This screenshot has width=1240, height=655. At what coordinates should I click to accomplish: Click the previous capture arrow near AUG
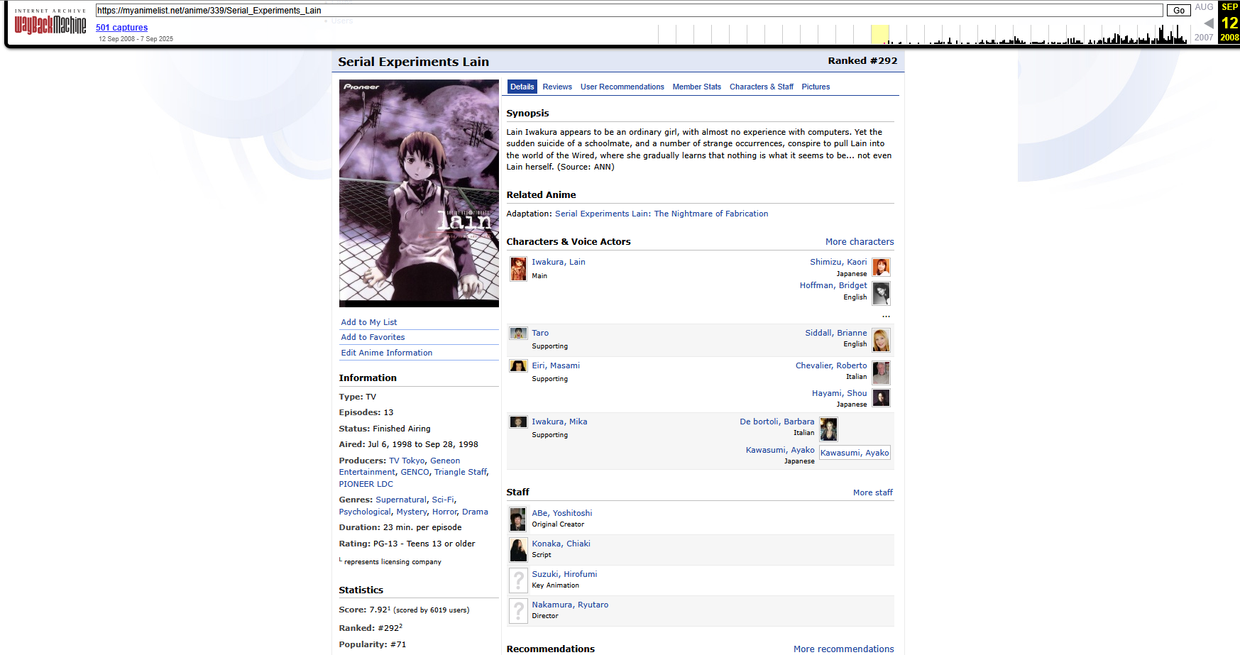coord(1209,23)
